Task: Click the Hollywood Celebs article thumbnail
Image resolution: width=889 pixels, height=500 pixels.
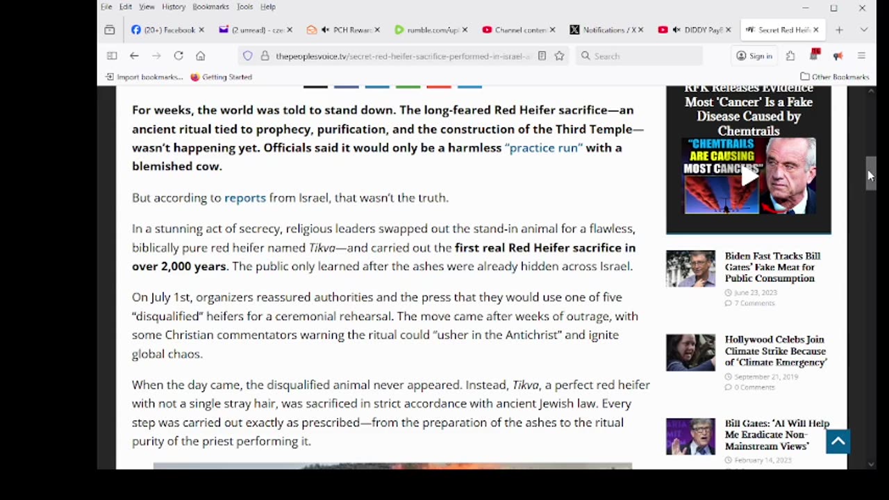Action: tap(690, 353)
